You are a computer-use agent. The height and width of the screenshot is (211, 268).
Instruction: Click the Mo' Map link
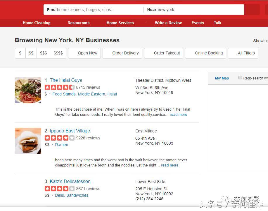(x=222, y=78)
